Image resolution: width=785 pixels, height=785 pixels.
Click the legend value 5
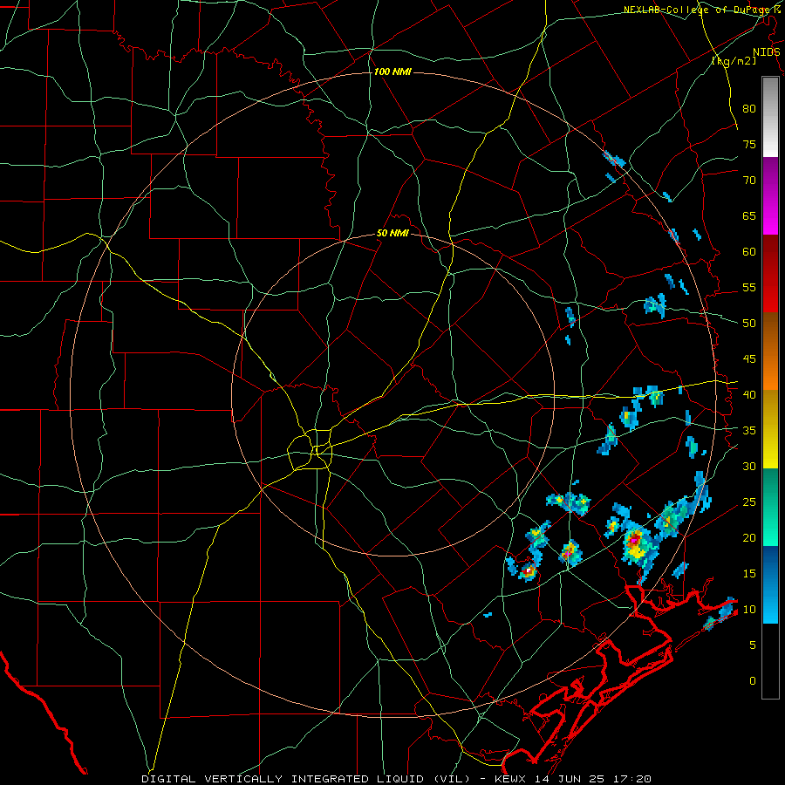click(753, 645)
